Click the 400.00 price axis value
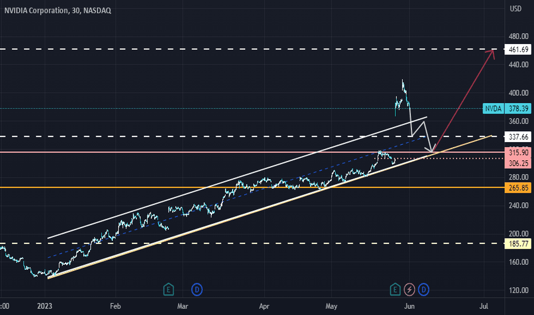The image size is (534, 315). tap(519, 93)
